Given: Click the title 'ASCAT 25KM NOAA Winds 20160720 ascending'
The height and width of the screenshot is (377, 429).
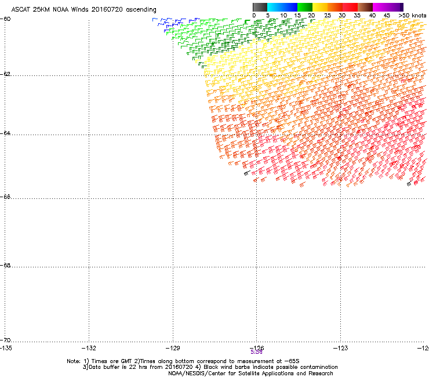Looking at the screenshot, I should click(x=83, y=10).
